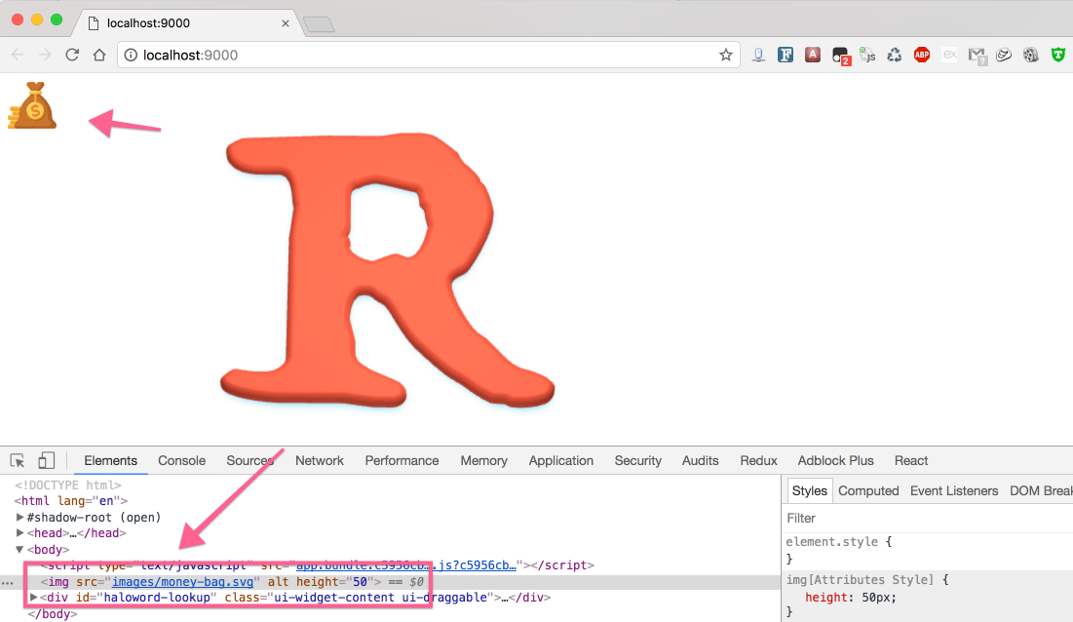This screenshot has height=622, width=1073.
Task: Open the Network tab in DevTools
Action: tap(320, 461)
